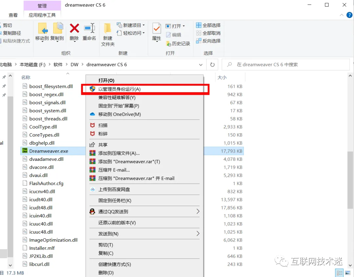The image size is (354, 277).
Task: Choose 还原以前的版本(V) entry
Action: [145, 223]
